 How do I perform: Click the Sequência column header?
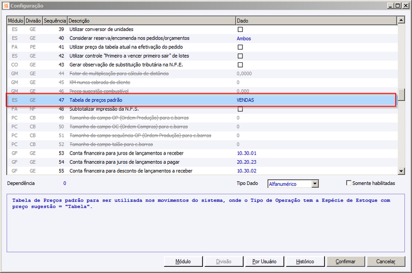coord(55,21)
